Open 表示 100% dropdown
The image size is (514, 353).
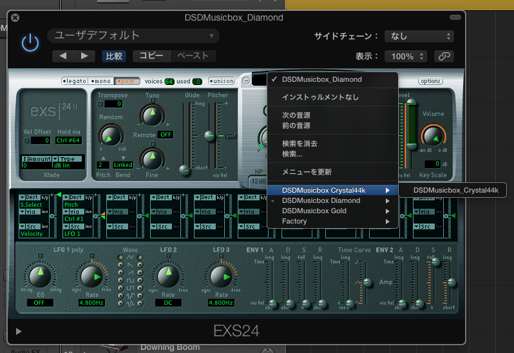(x=406, y=57)
